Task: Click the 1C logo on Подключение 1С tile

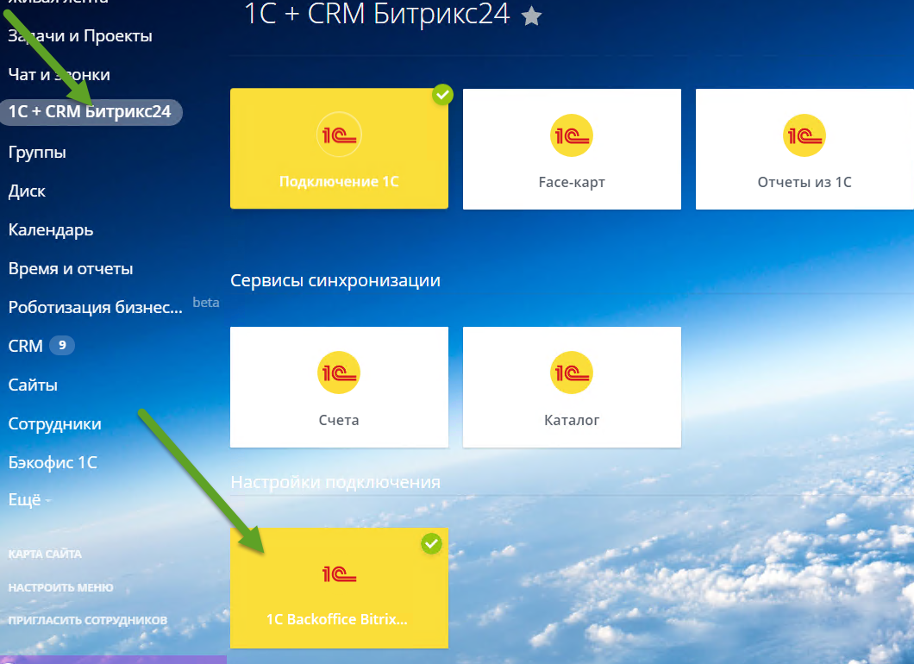Action: click(339, 135)
